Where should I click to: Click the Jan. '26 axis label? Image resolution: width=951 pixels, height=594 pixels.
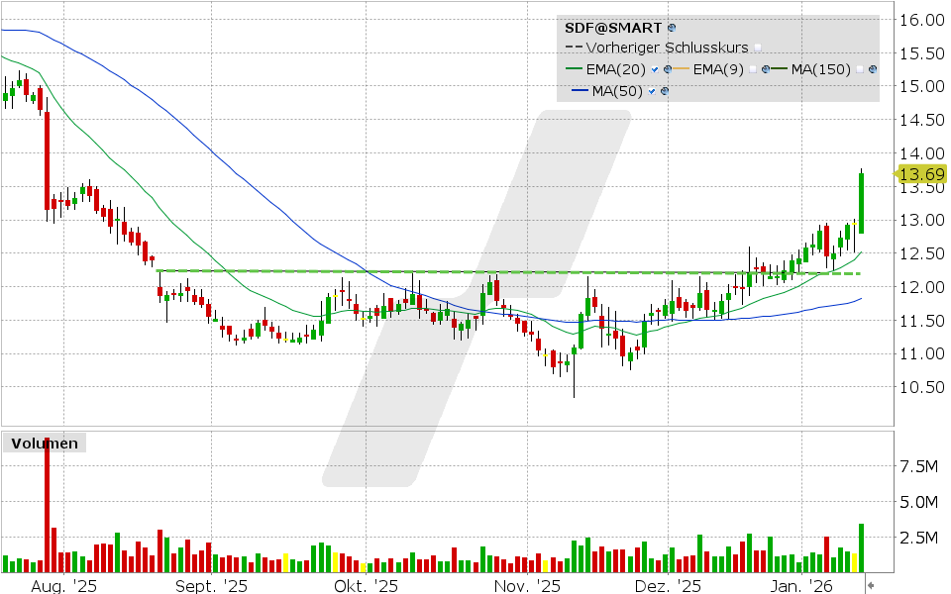point(800,585)
